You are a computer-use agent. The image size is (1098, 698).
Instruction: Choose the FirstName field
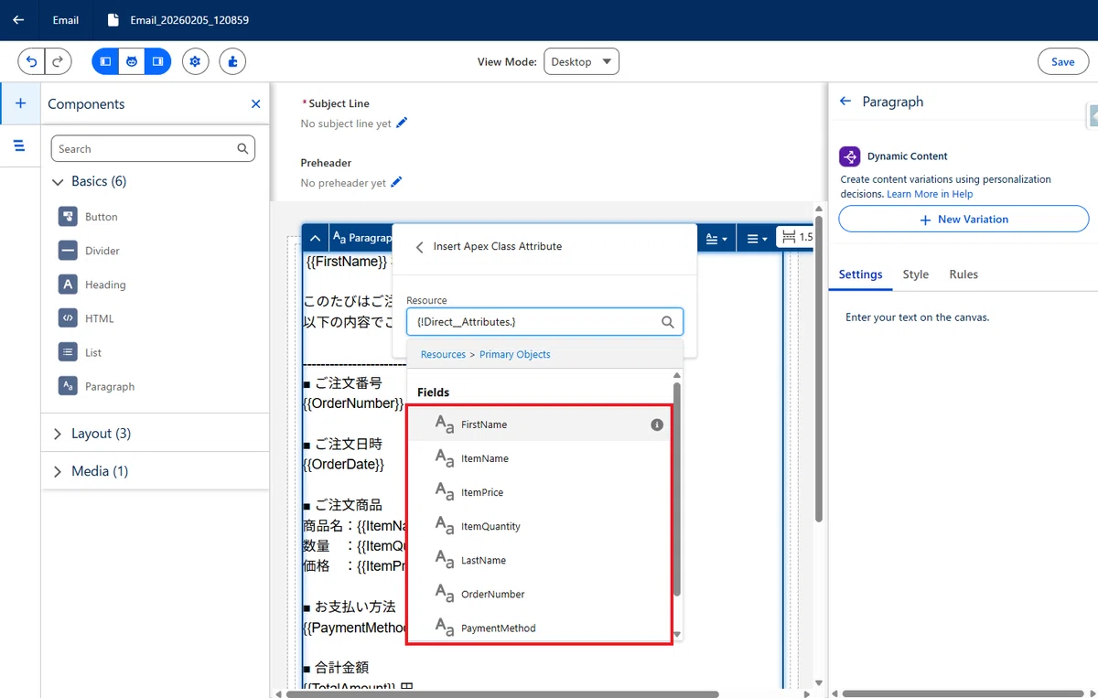(x=540, y=424)
